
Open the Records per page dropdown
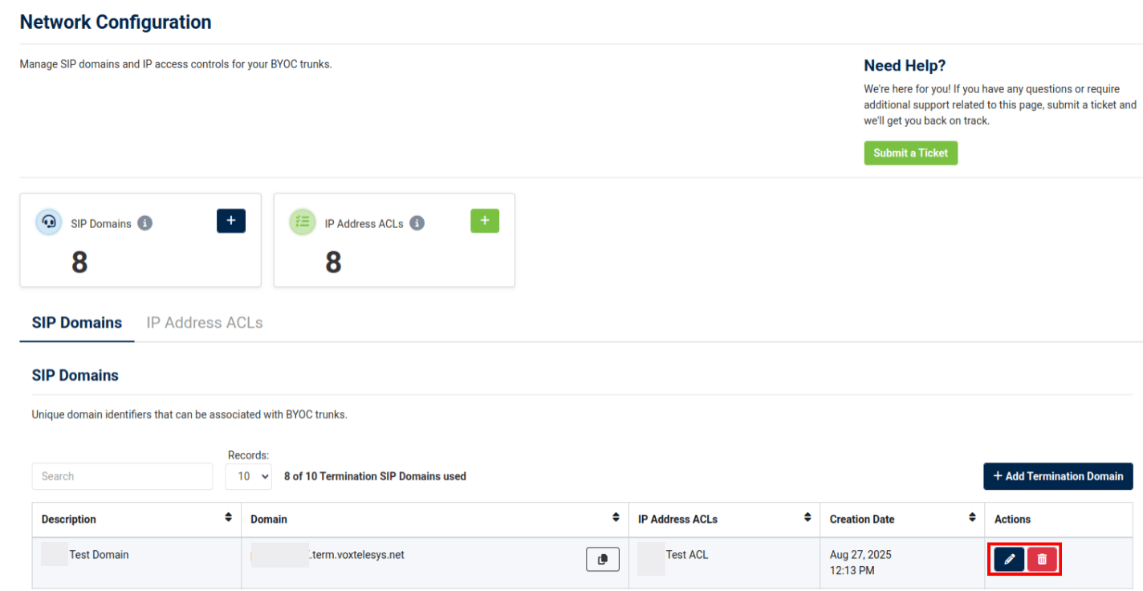(248, 476)
